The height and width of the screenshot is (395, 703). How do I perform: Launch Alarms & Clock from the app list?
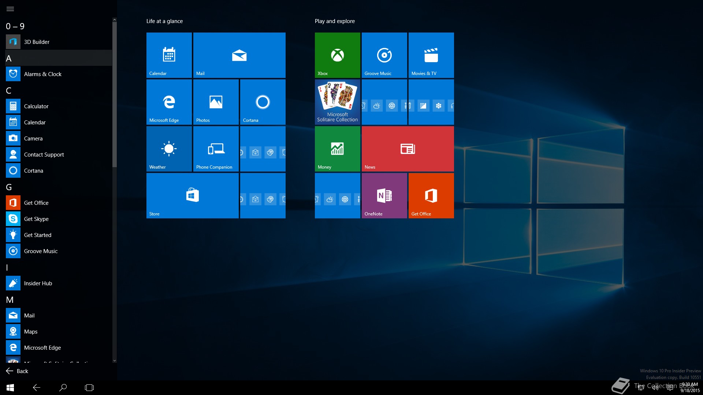59,74
